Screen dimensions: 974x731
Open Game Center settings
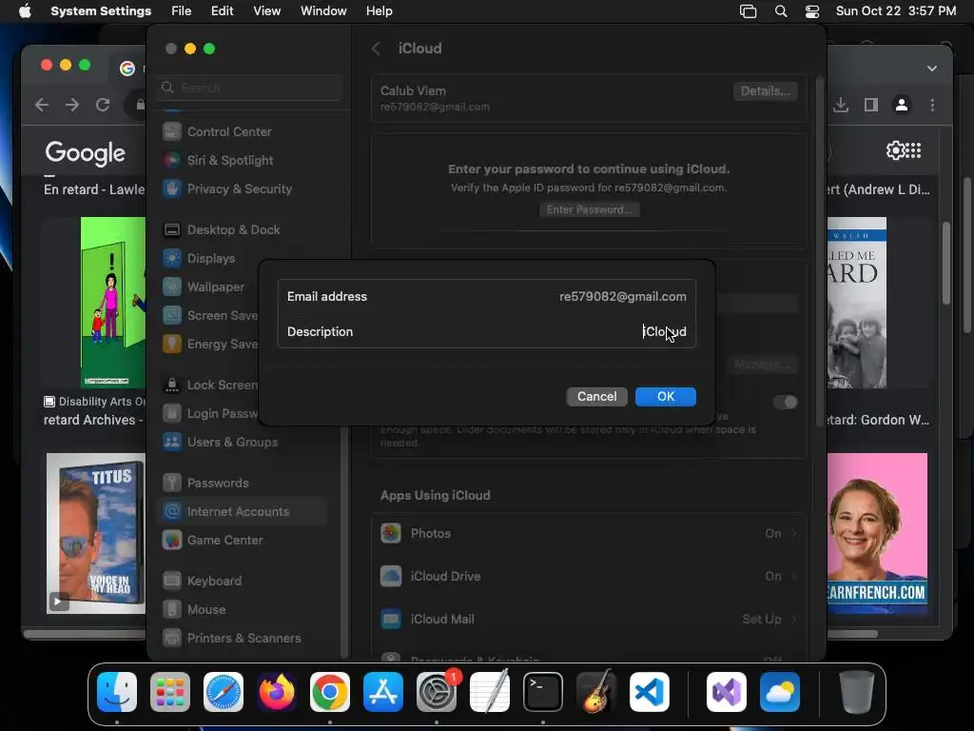coord(224,541)
